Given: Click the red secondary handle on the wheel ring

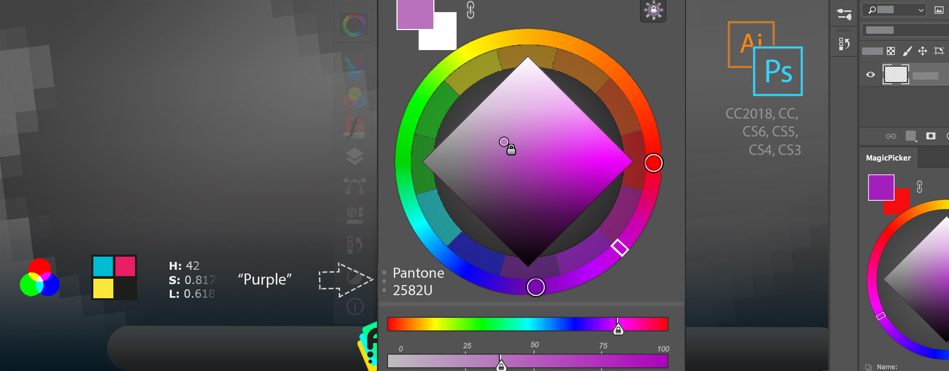Looking at the screenshot, I should [653, 163].
